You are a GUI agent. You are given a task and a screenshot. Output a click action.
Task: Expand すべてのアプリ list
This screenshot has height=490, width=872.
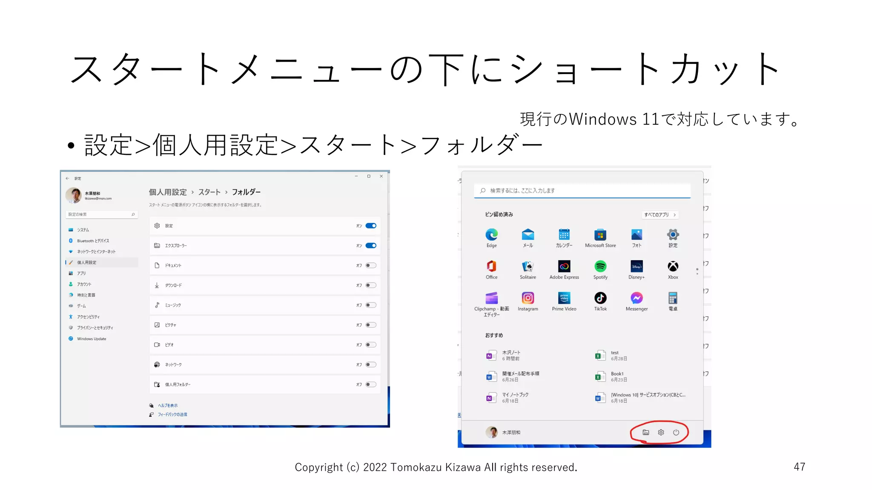tap(660, 215)
